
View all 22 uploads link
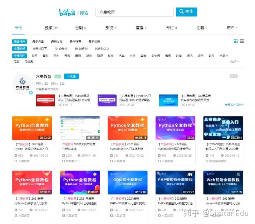[x=234, y=105]
